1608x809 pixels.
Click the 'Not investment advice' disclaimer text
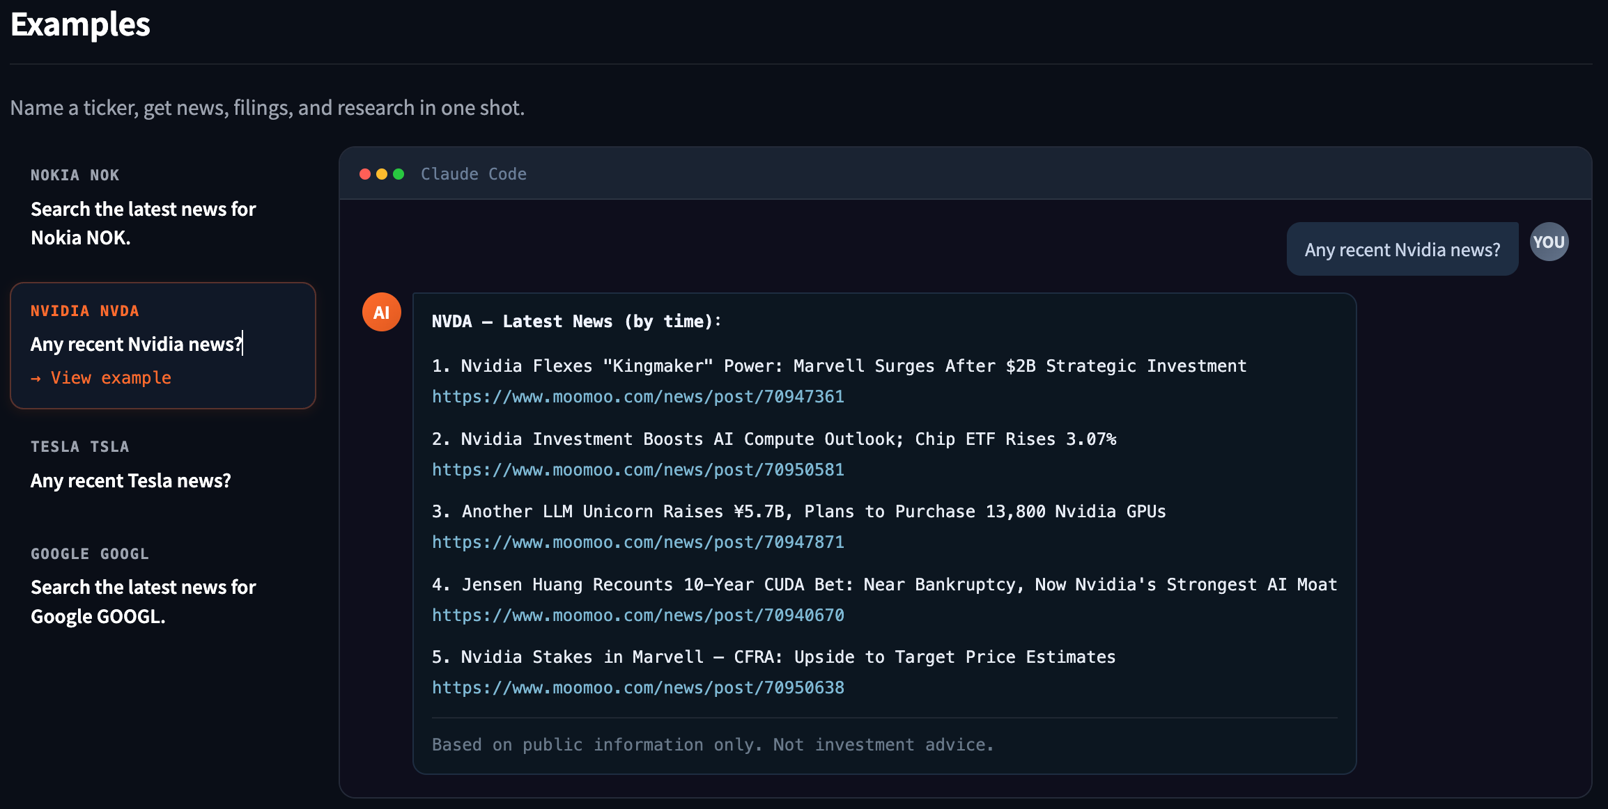click(x=713, y=745)
